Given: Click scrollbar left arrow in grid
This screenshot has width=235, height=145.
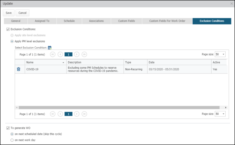Looking at the screenshot, I should (x=17, y=107).
